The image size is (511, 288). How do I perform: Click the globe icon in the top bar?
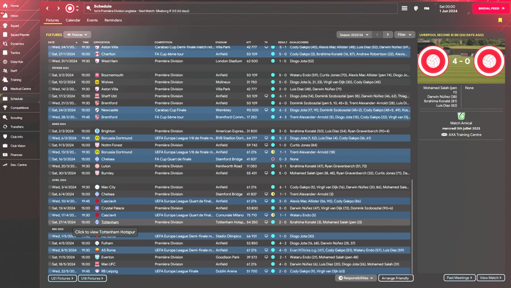click(416, 8)
